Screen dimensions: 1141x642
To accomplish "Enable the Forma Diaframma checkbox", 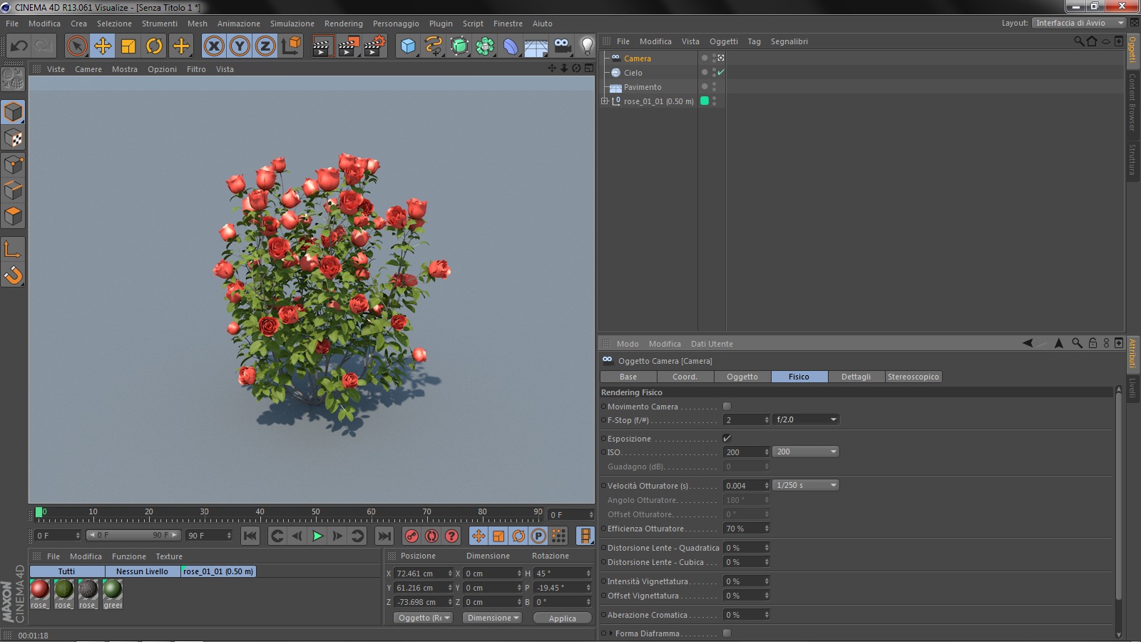I will [727, 633].
